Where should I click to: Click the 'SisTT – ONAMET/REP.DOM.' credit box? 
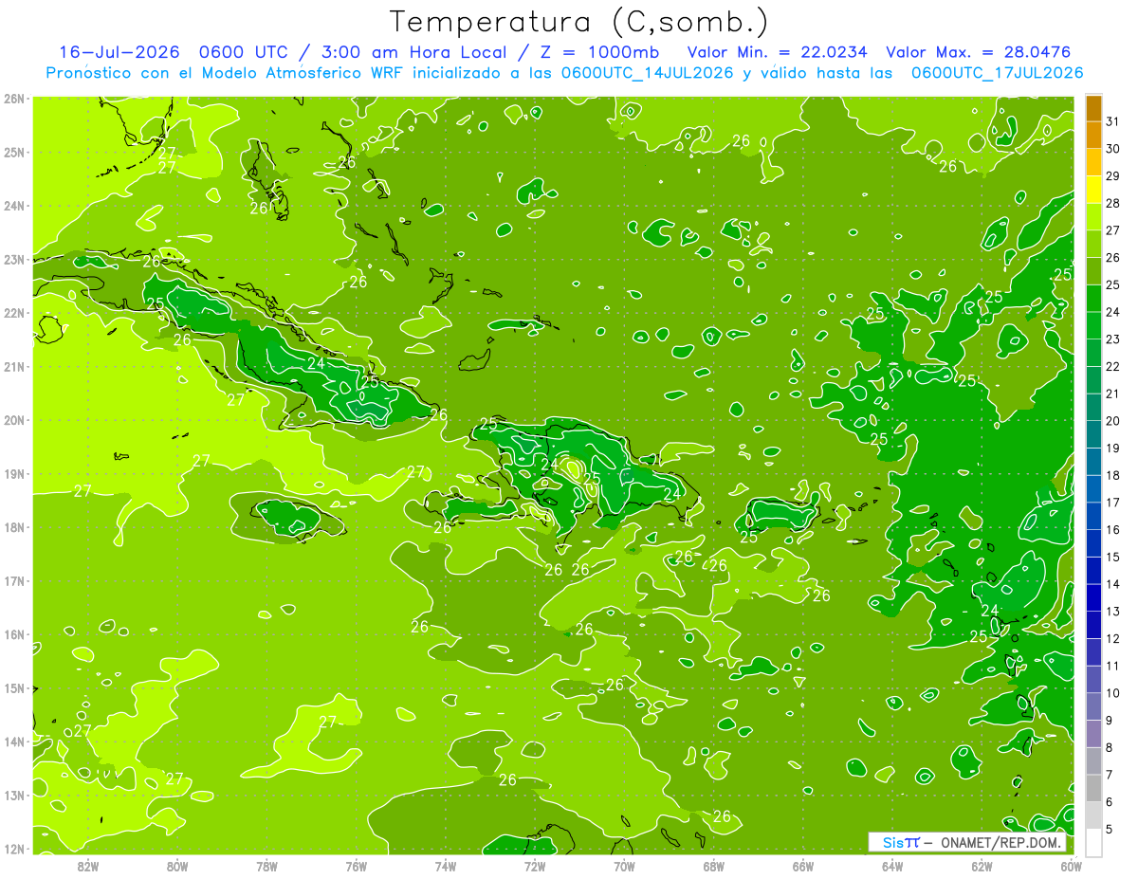pos(967,842)
